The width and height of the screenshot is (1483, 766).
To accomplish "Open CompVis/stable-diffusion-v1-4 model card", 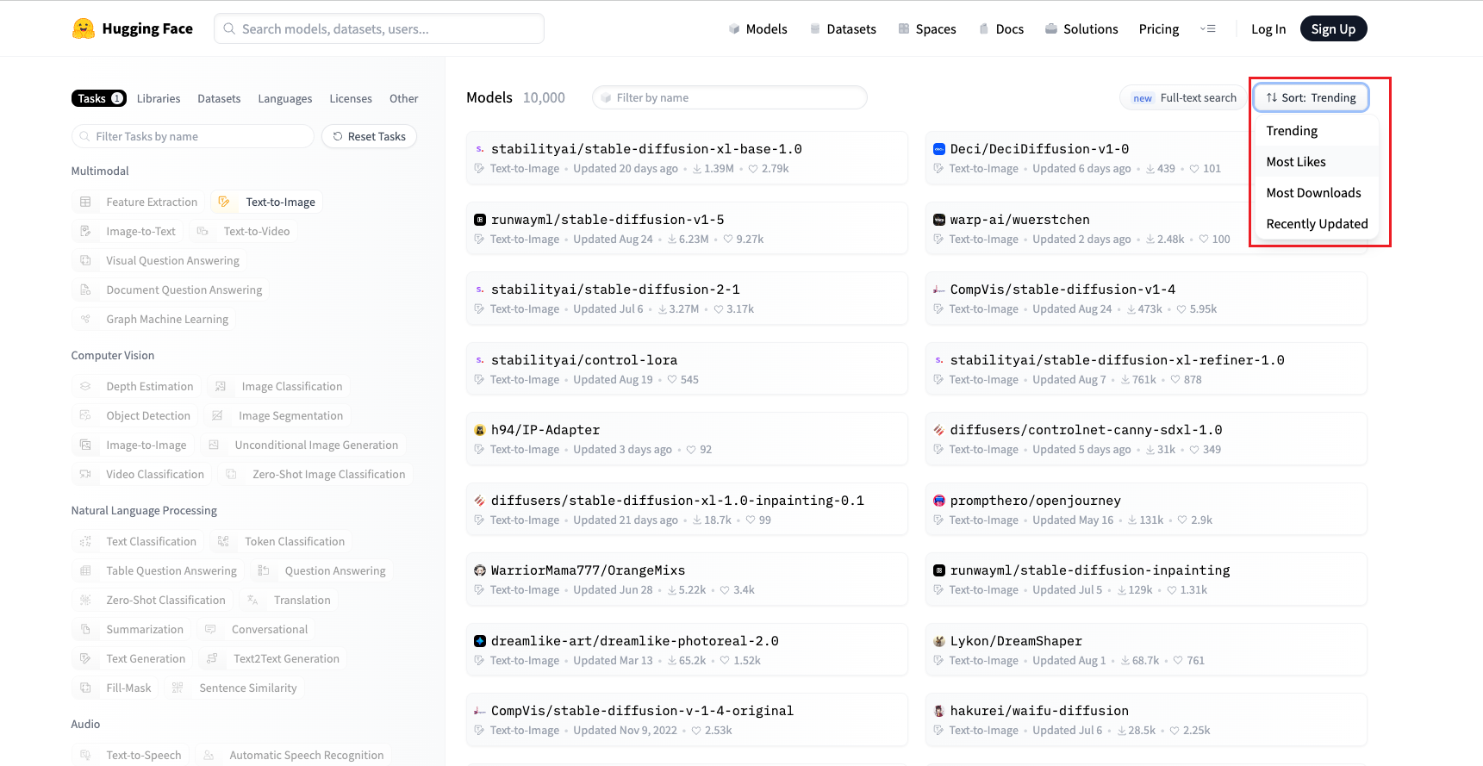I will tap(1146, 298).
